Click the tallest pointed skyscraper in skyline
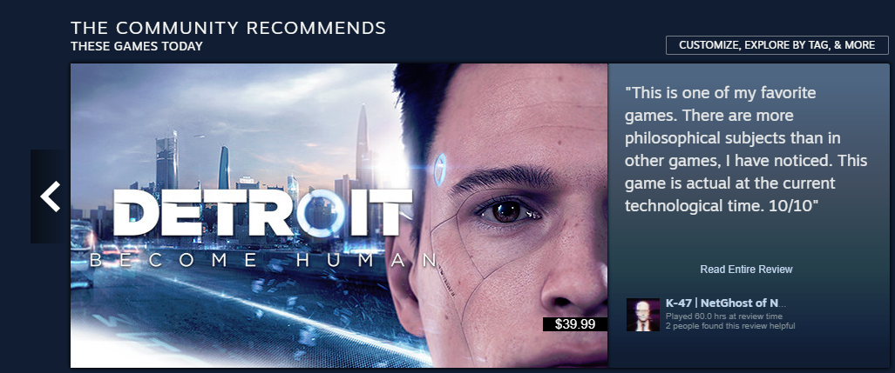Image resolution: width=895 pixels, height=373 pixels. coord(363,143)
